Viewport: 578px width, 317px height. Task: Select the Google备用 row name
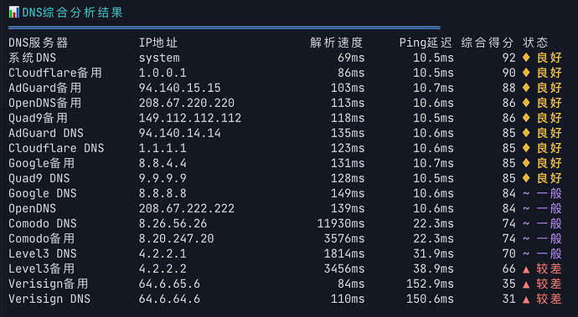pyautogui.click(x=42, y=163)
